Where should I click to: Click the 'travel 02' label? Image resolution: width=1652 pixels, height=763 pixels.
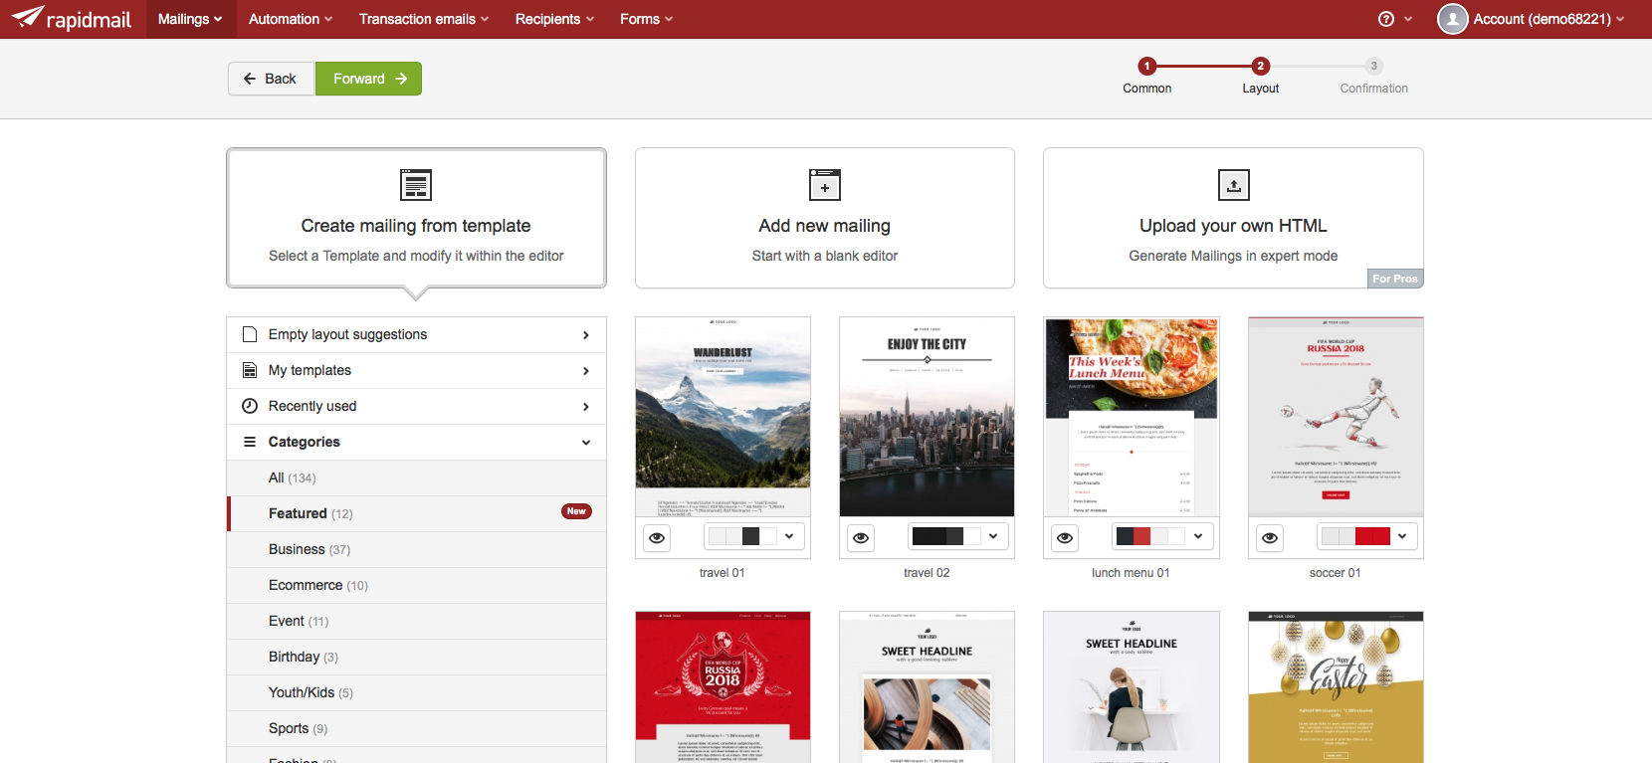pyautogui.click(x=927, y=573)
